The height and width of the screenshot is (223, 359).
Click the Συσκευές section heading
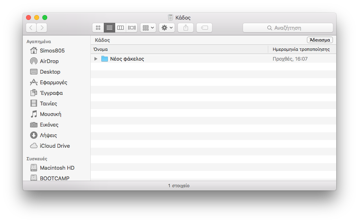click(37, 159)
